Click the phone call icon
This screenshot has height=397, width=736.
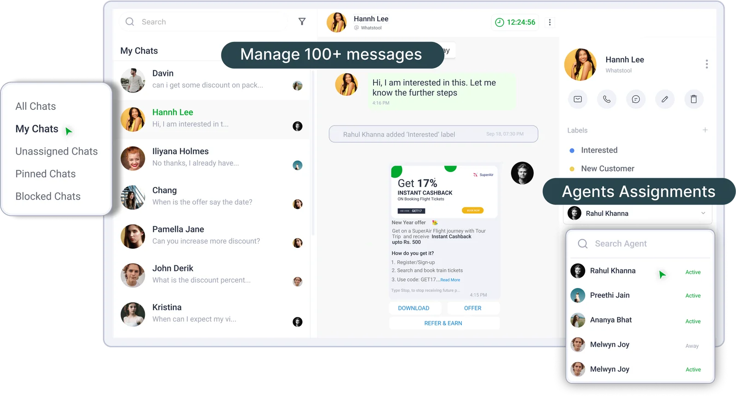[607, 99]
